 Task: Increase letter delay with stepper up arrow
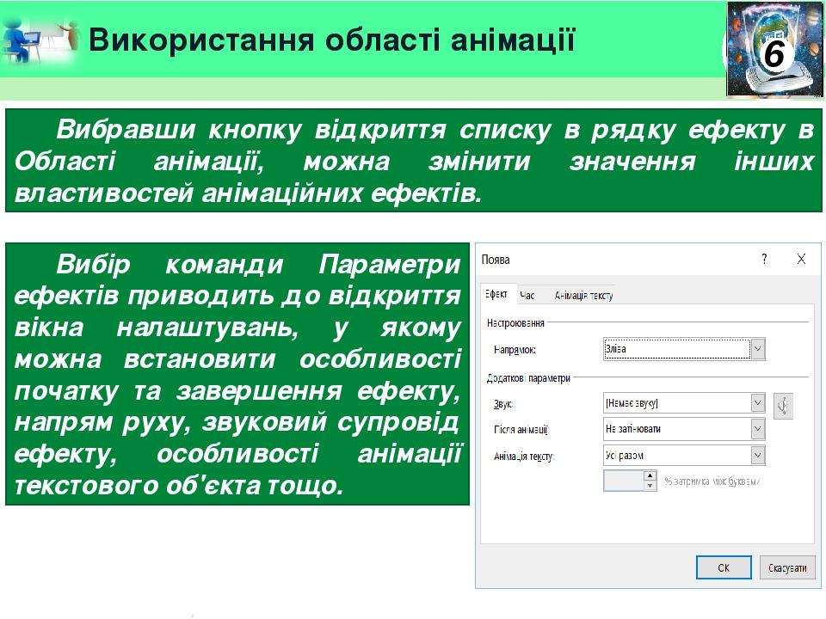click(x=650, y=475)
